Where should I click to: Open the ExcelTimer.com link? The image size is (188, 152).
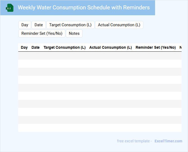(168, 141)
